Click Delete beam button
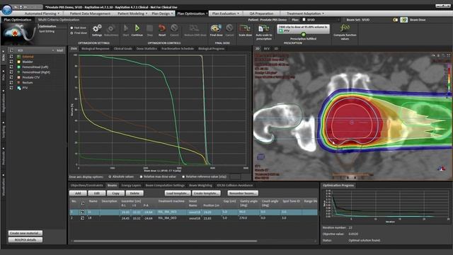This screenshot has width=453, height=255. pyautogui.click(x=134, y=193)
